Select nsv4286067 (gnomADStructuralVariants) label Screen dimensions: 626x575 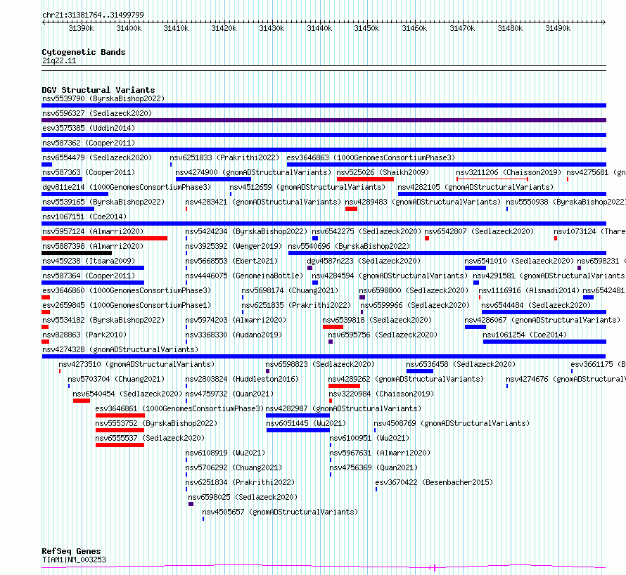[542, 320]
